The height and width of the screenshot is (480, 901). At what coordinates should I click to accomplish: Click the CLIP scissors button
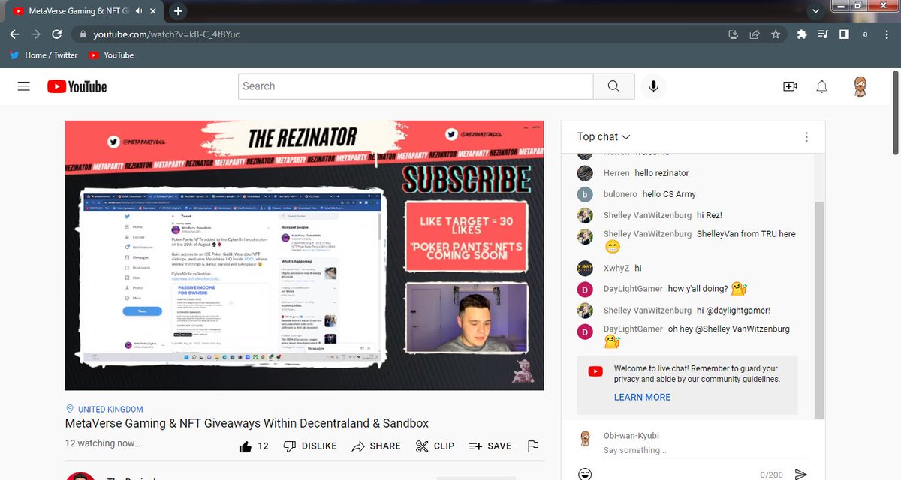435,445
